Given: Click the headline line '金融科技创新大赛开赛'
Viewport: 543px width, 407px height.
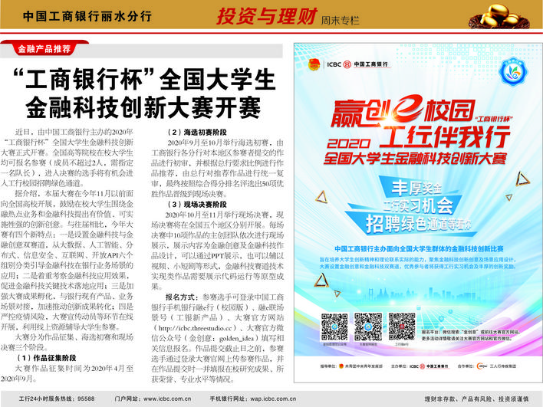Looking at the screenshot, I should (x=143, y=108).
